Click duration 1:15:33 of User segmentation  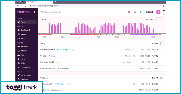tap(155, 69)
